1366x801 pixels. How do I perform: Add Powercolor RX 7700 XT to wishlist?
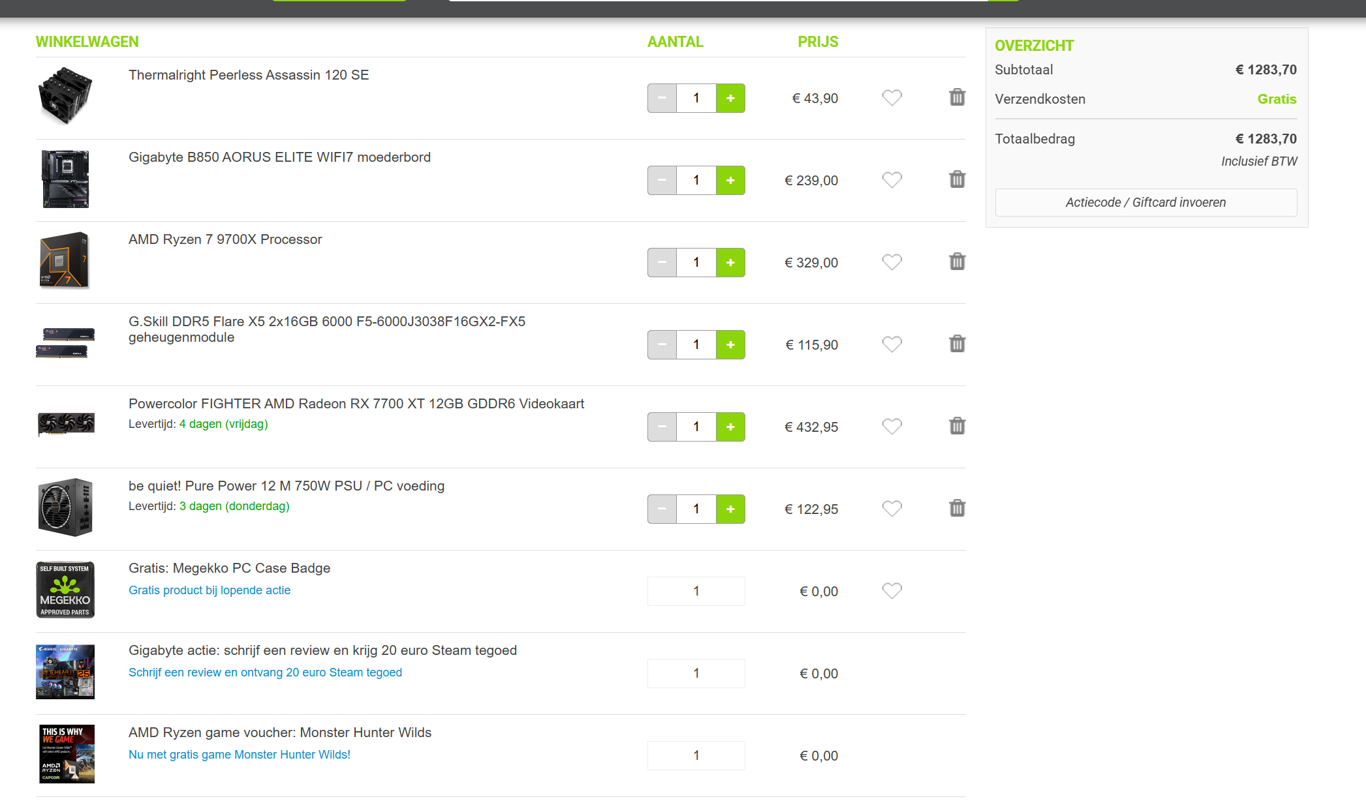892,427
